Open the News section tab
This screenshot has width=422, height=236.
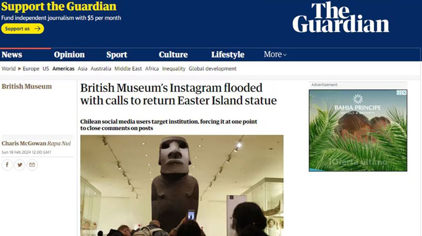(12, 55)
